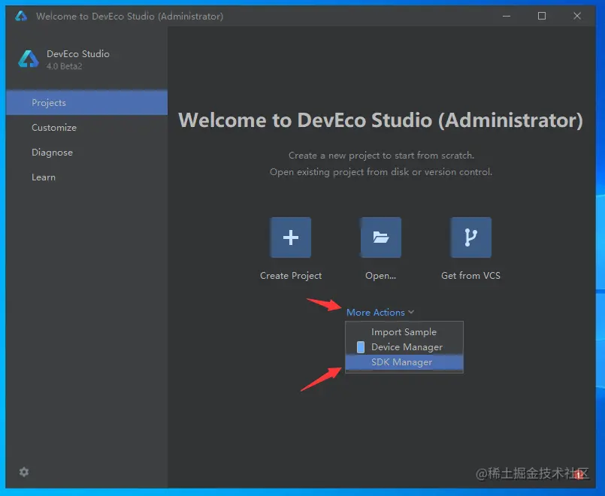Select the Projects tab
Screen dimensions: 605x496
click(x=87, y=103)
